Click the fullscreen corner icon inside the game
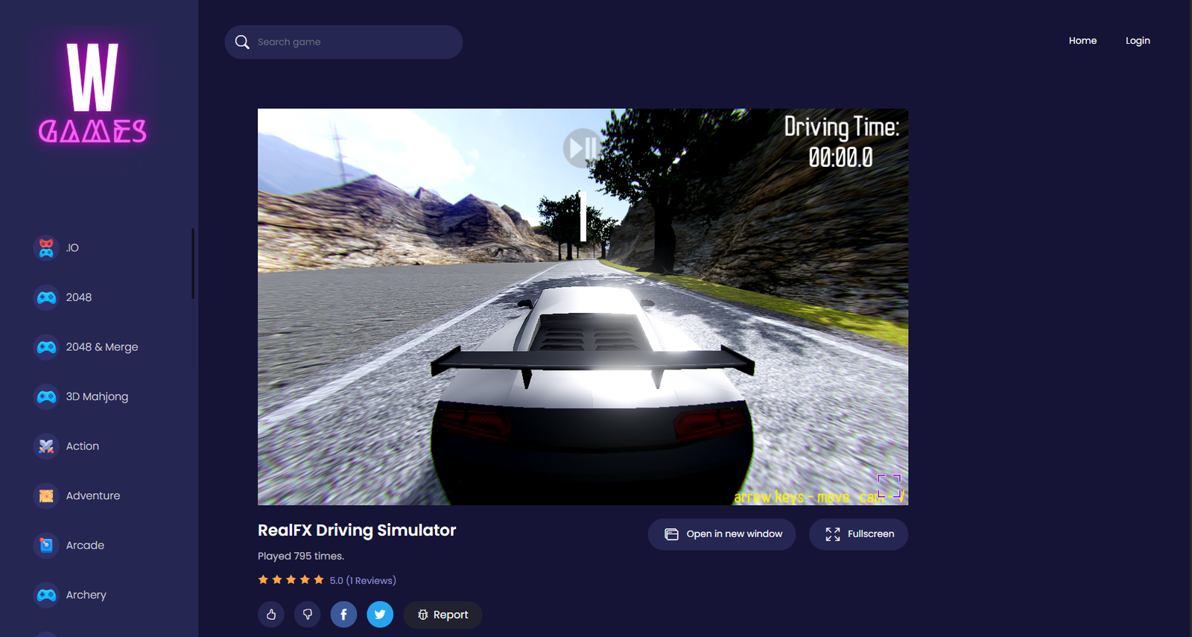Image resolution: width=1192 pixels, height=637 pixels. 890,487
